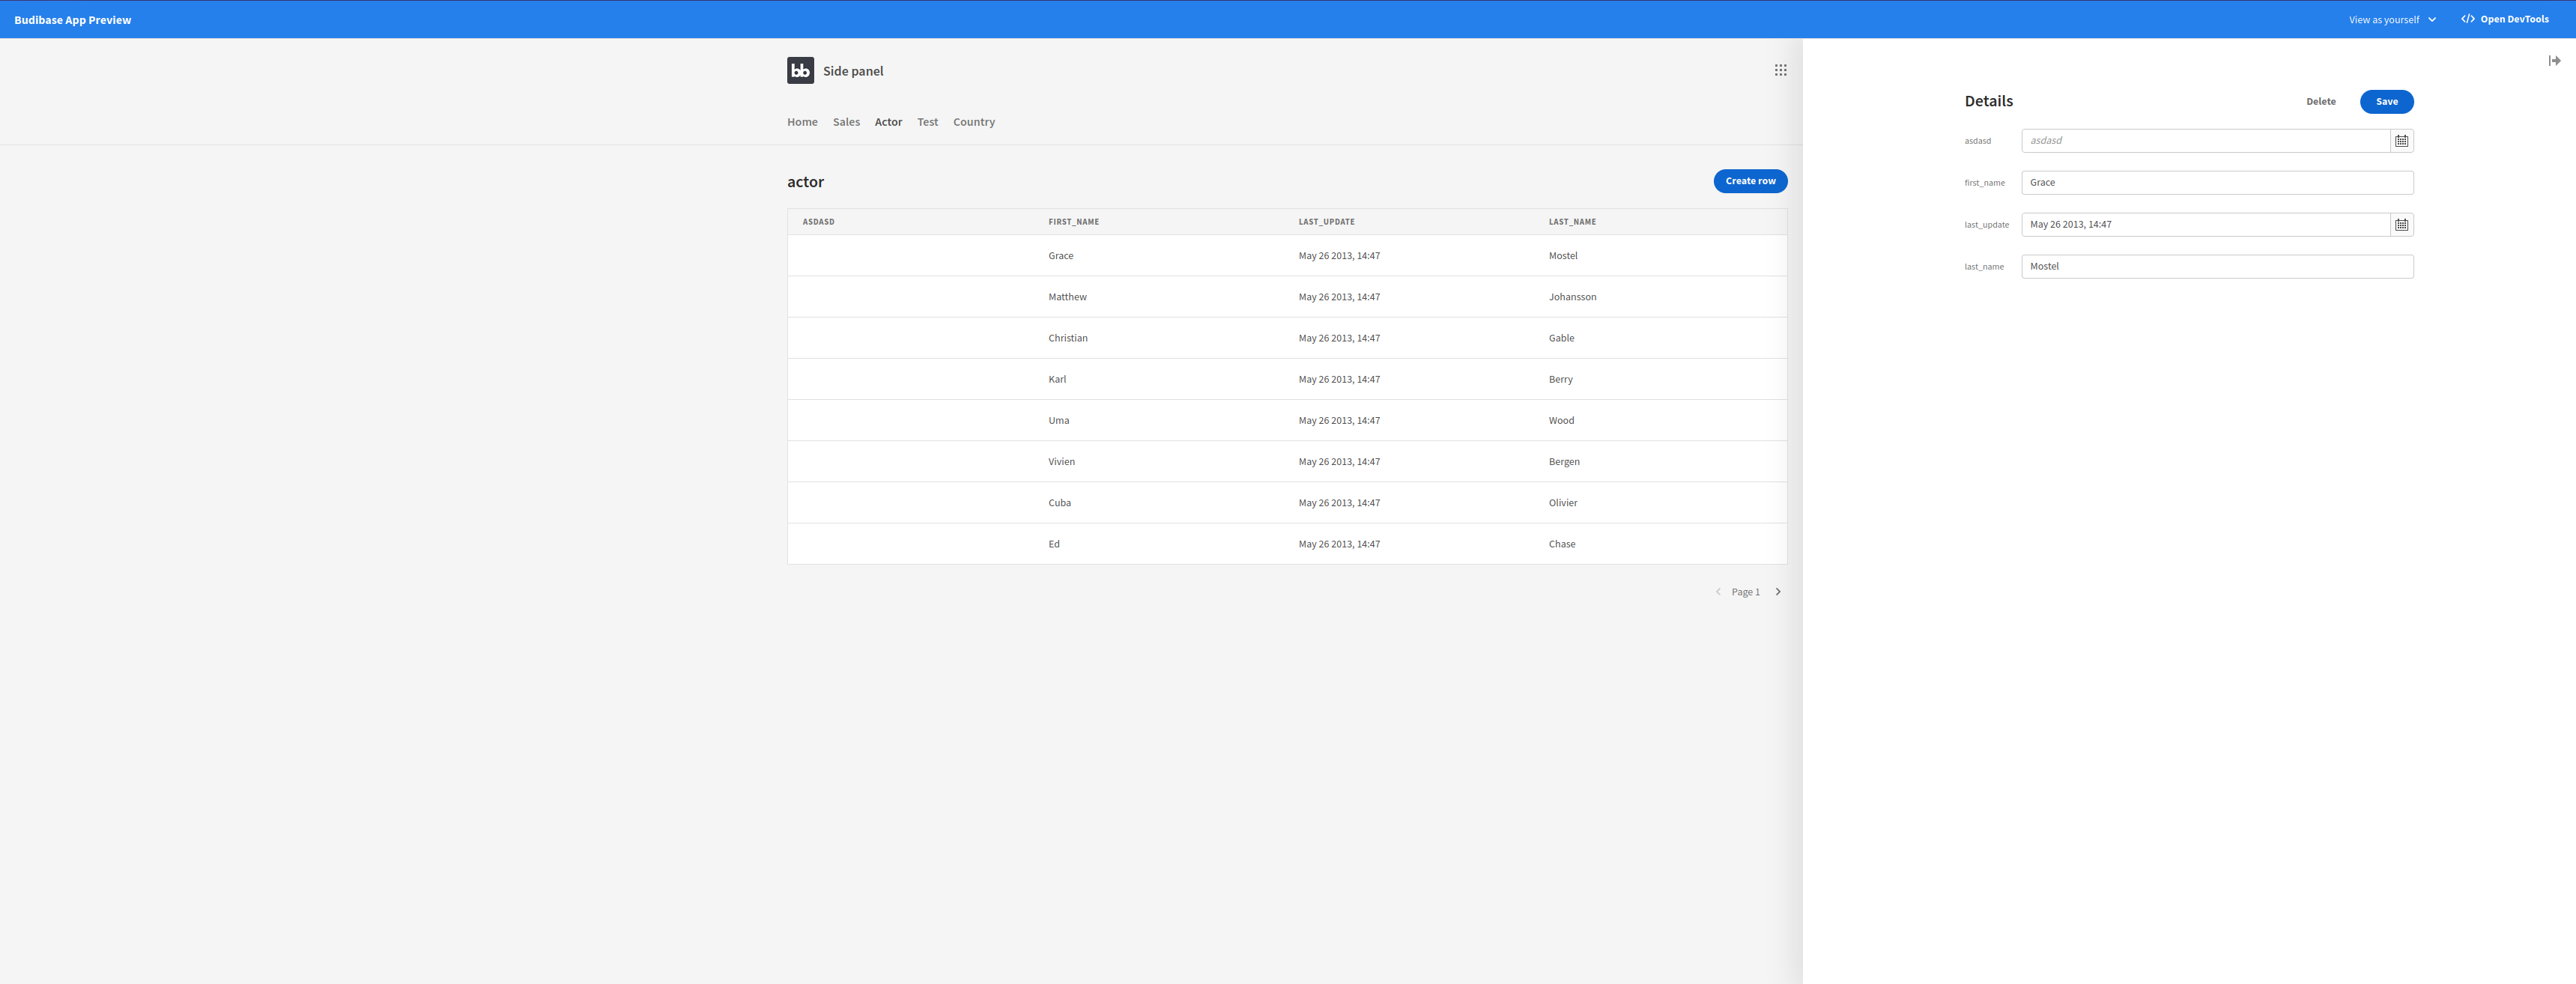The height and width of the screenshot is (984, 2576).
Task: Click the bb Budibase logo
Action: pos(799,70)
